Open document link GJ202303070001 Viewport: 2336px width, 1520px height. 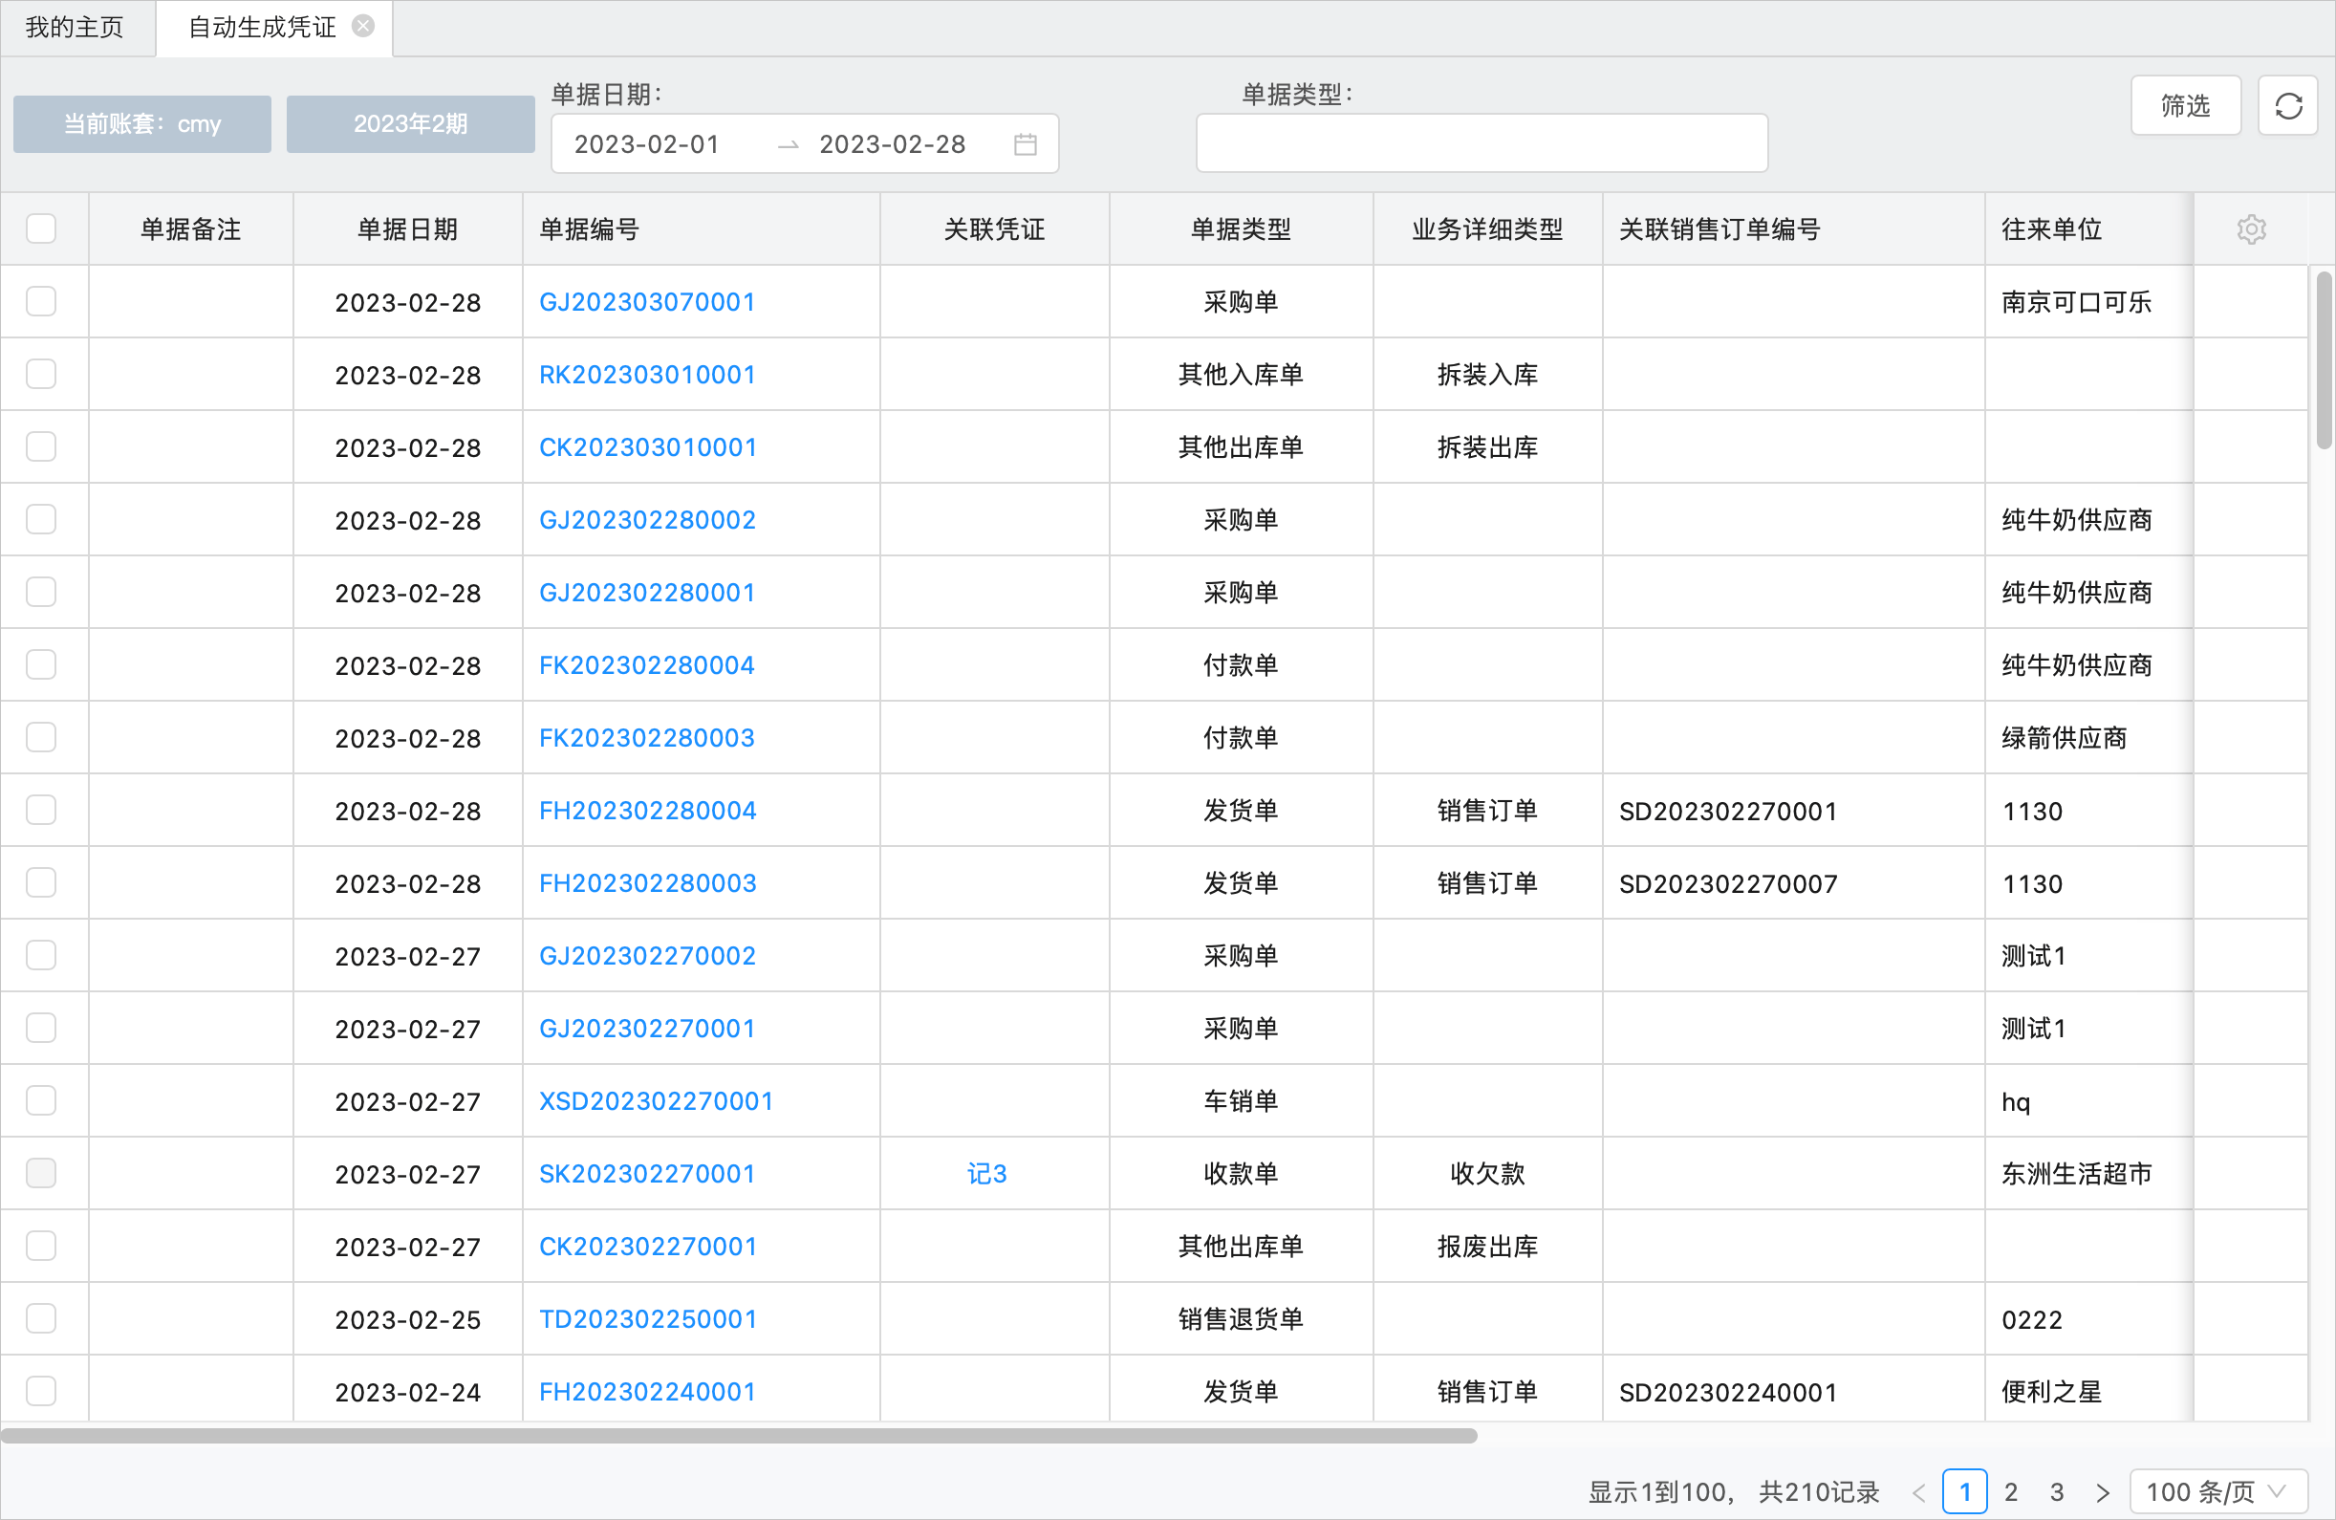pos(647,301)
